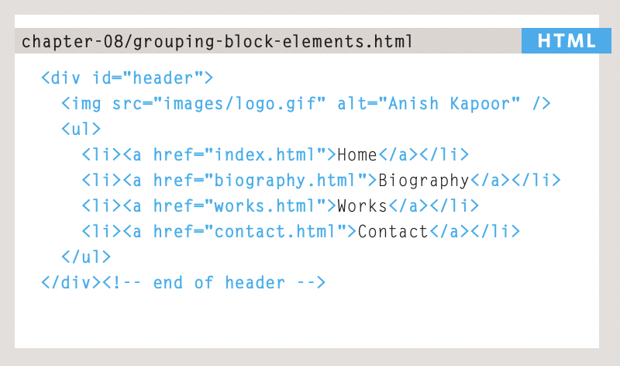Click the file path chapter-08/grouping-block-elements.html
620x366 pixels.
217,42
